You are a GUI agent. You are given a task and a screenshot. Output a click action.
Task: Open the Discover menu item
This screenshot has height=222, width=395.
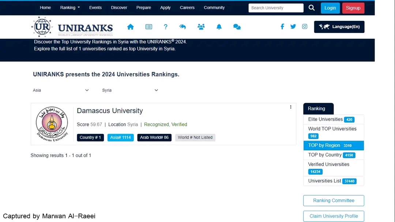[x=119, y=8]
